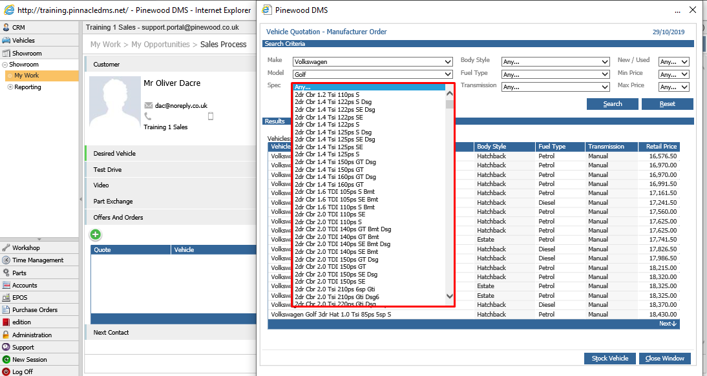Open Parts gear icon
707x376 pixels.
[6, 273]
